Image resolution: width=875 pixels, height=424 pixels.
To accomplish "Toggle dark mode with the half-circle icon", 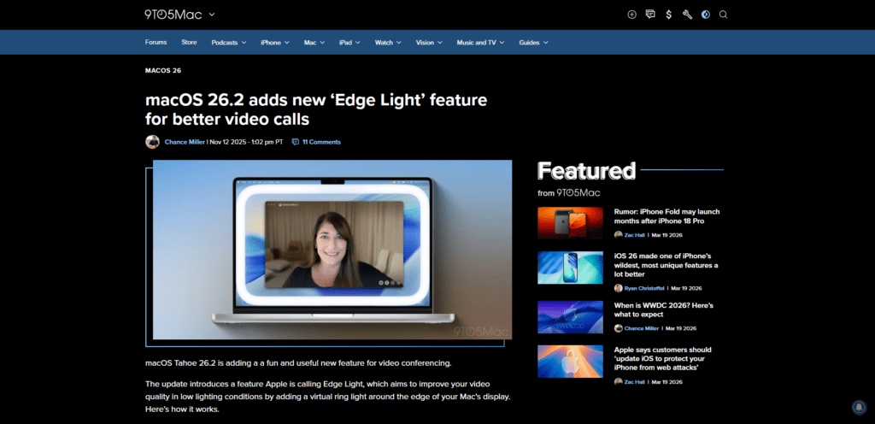I will click(706, 15).
